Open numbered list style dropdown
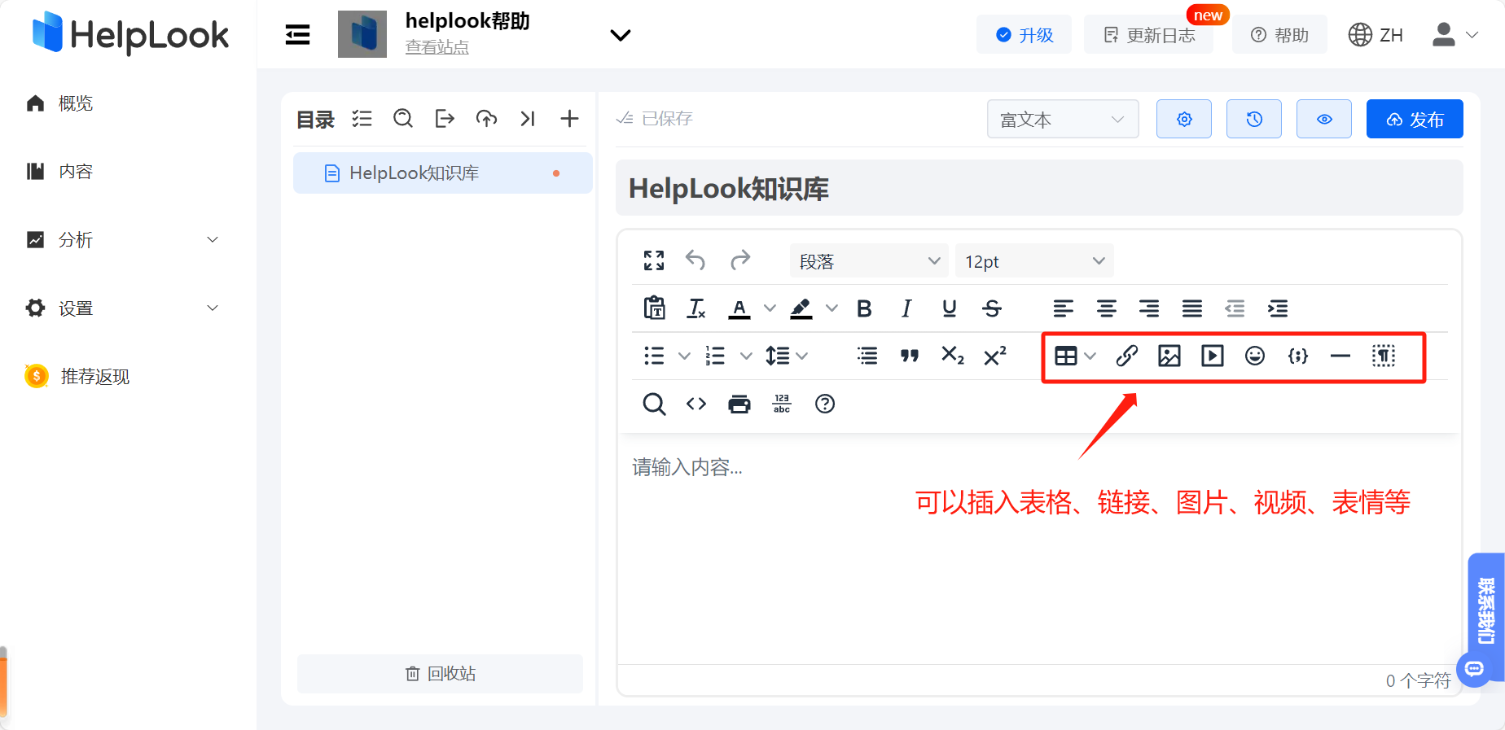This screenshot has height=730, width=1505. tap(746, 356)
